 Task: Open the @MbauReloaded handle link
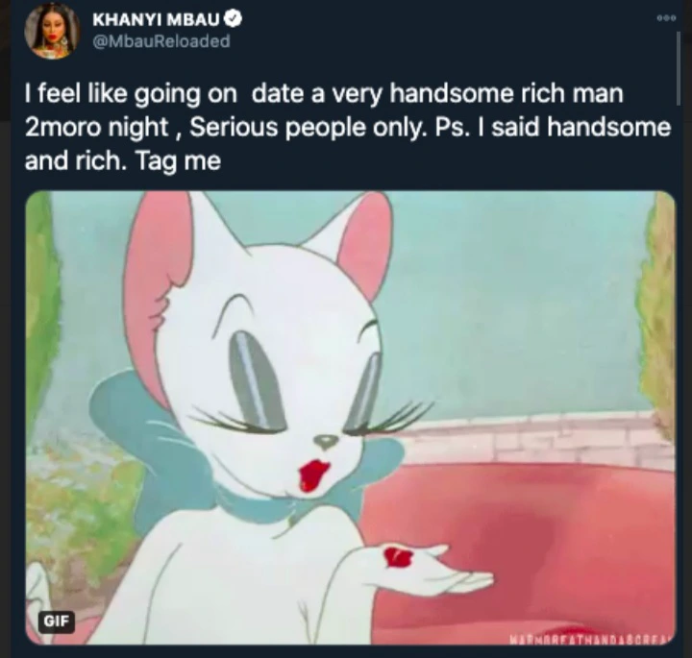point(161,41)
